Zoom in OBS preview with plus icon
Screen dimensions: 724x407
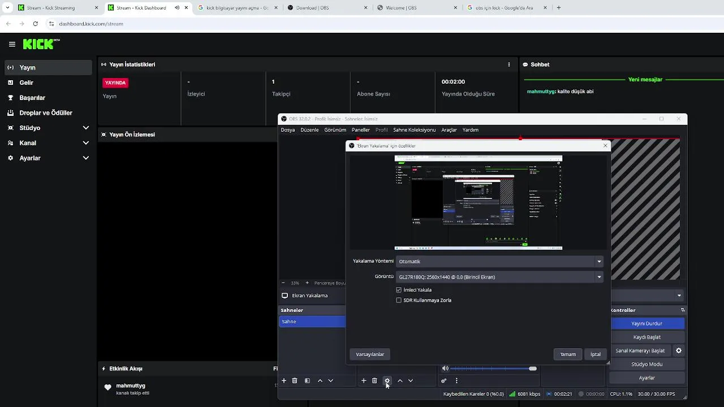307,283
